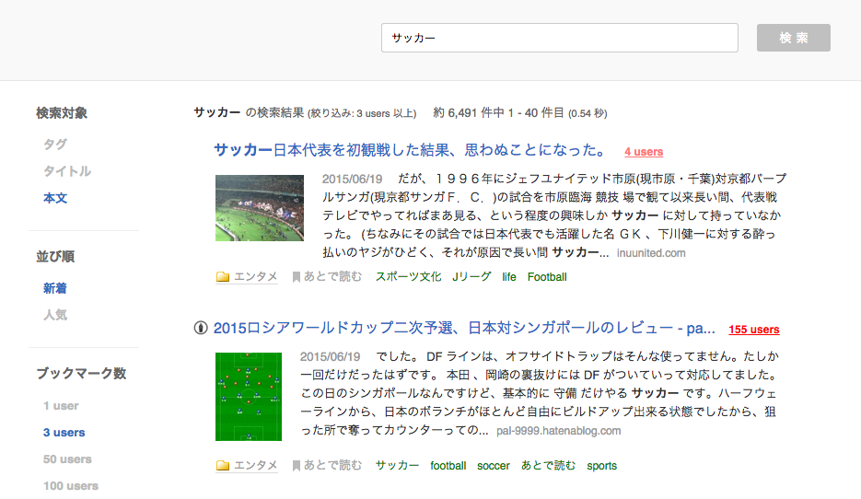Click あとで読む in the first result
This screenshot has width=861, height=499.
(x=332, y=277)
